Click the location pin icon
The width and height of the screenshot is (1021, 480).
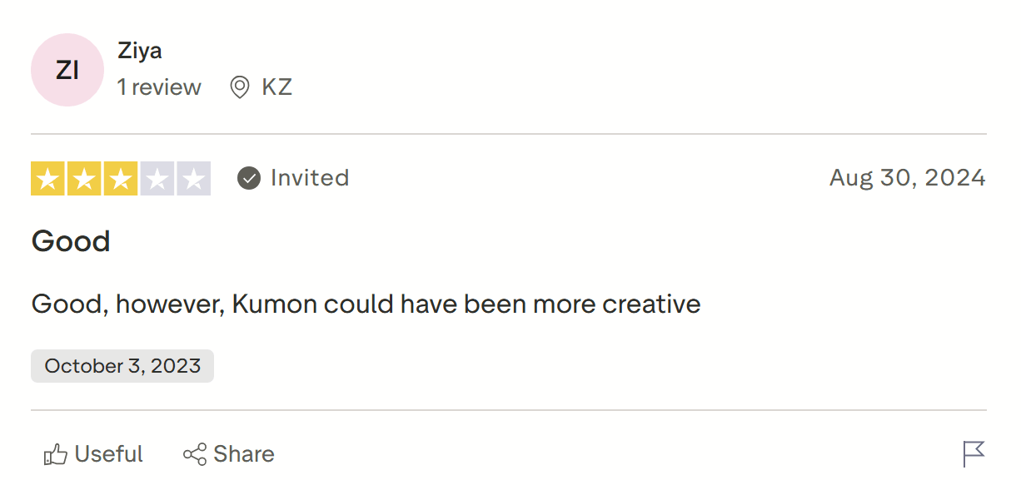(240, 87)
